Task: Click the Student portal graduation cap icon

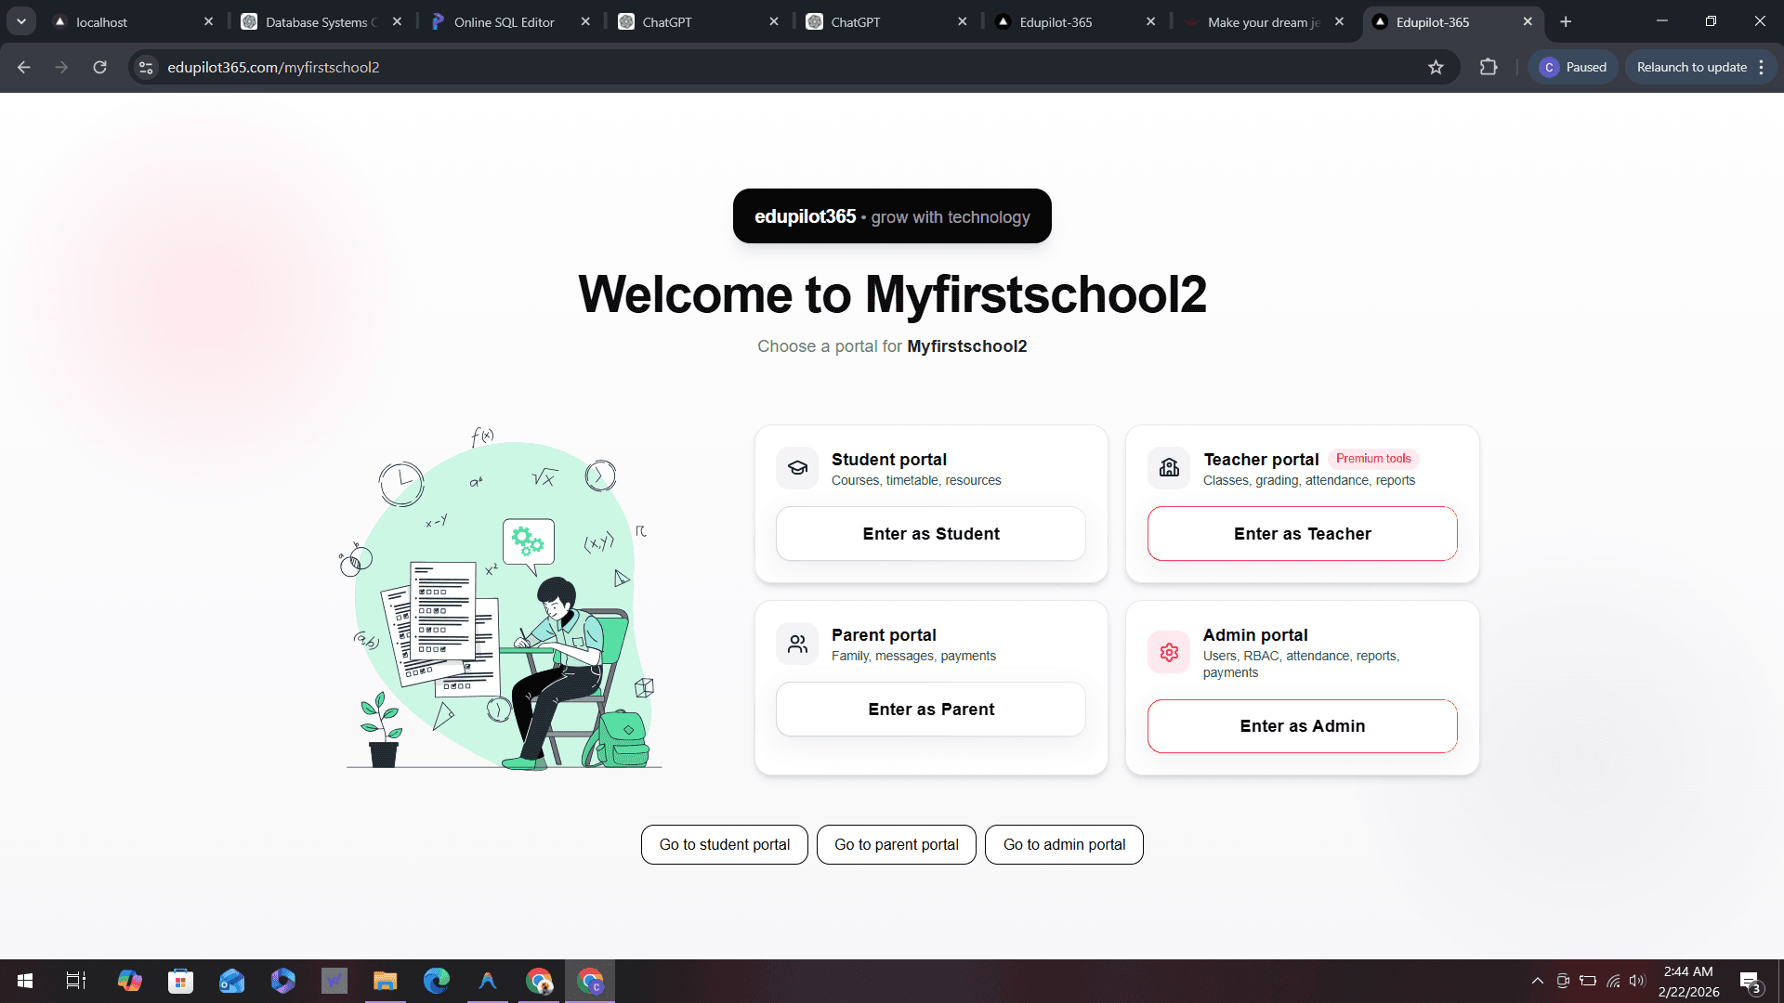Action: [x=796, y=468]
